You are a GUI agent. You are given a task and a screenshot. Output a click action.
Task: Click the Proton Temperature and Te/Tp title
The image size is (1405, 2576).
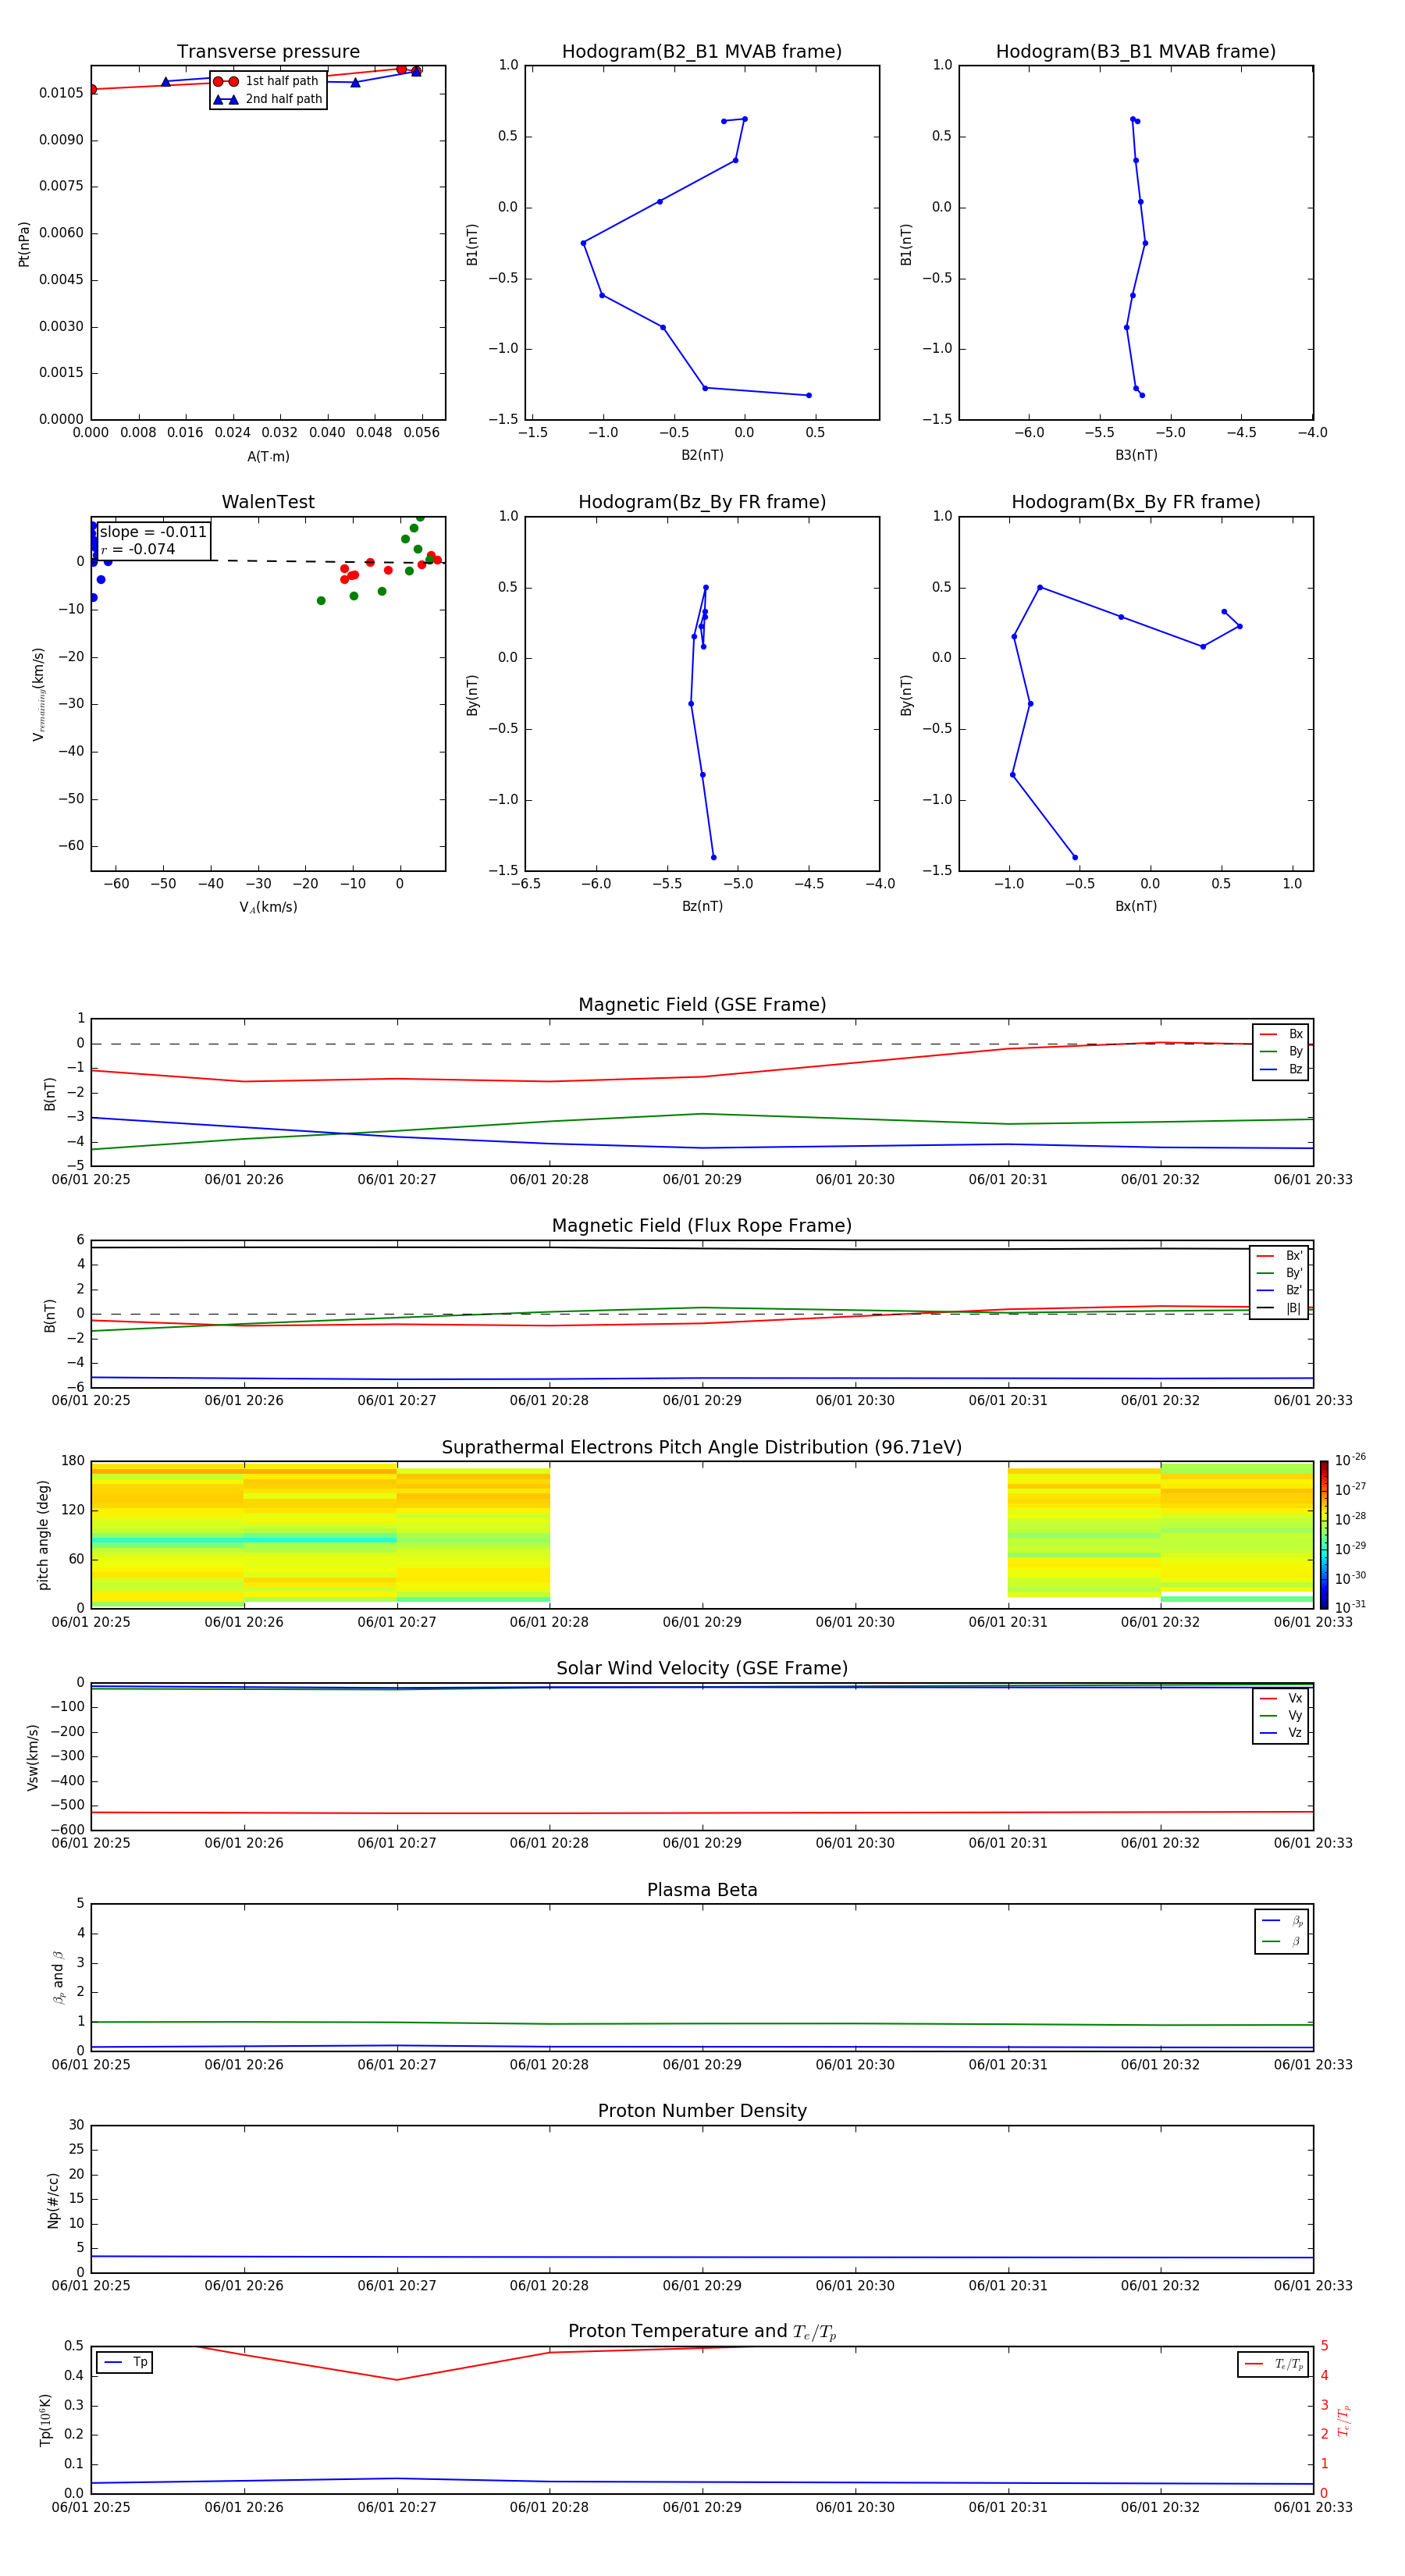tap(702, 2332)
